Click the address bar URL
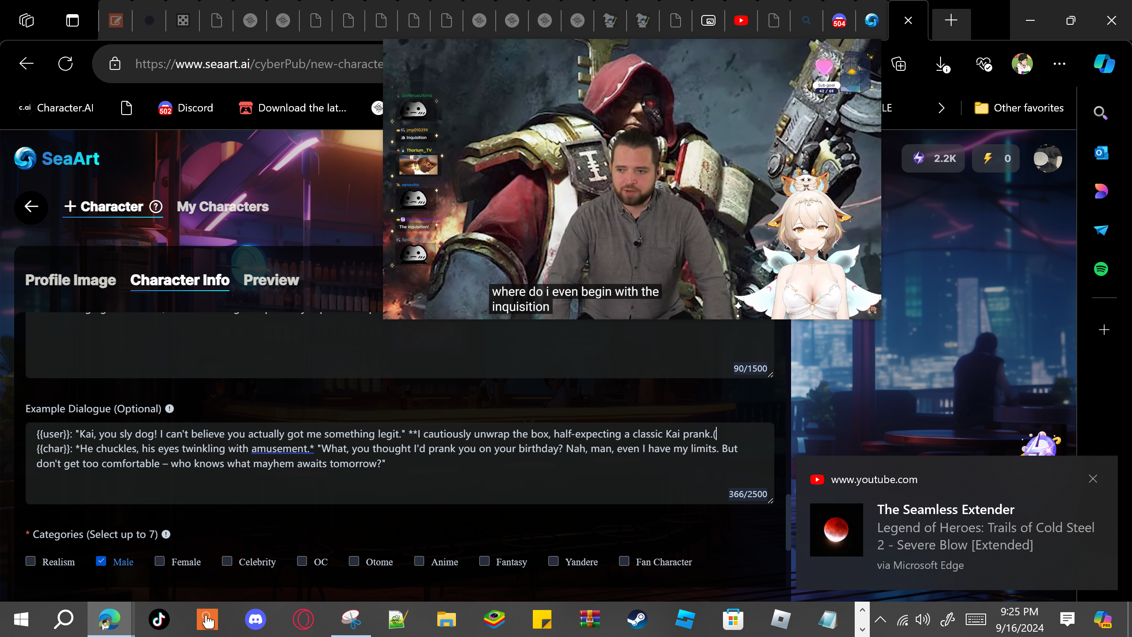 coord(259,64)
